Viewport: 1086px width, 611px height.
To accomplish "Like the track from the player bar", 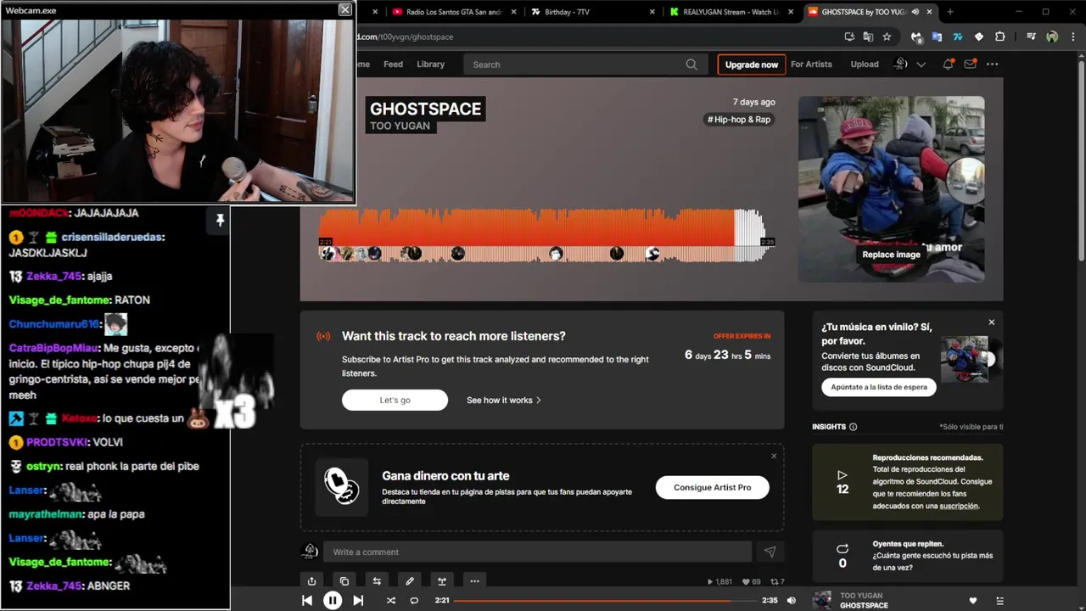I will [973, 601].
